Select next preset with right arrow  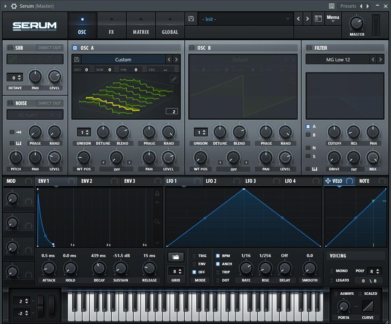307,19
